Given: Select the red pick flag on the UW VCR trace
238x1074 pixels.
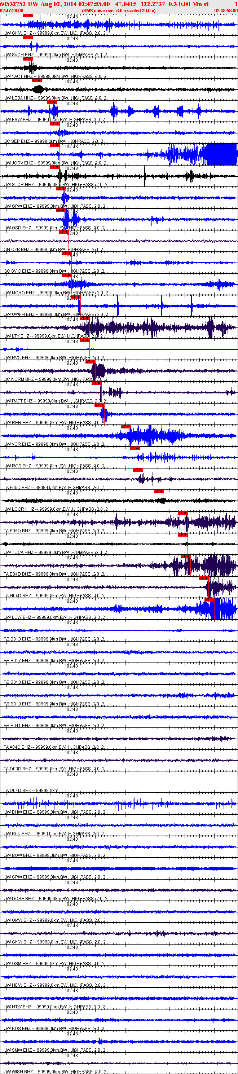Looking at the screenshot, I should pyautogui.click(x=126, y=427).
